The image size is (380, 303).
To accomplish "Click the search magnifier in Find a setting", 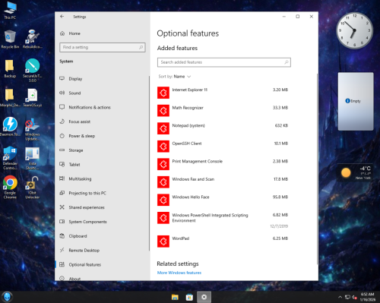I will click(141, 47).
